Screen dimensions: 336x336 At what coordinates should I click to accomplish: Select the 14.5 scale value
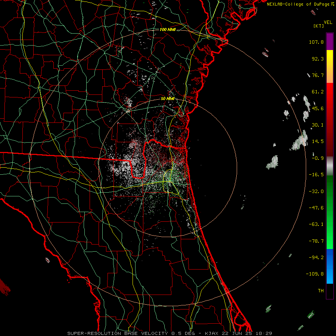click(x=318, y=141)
